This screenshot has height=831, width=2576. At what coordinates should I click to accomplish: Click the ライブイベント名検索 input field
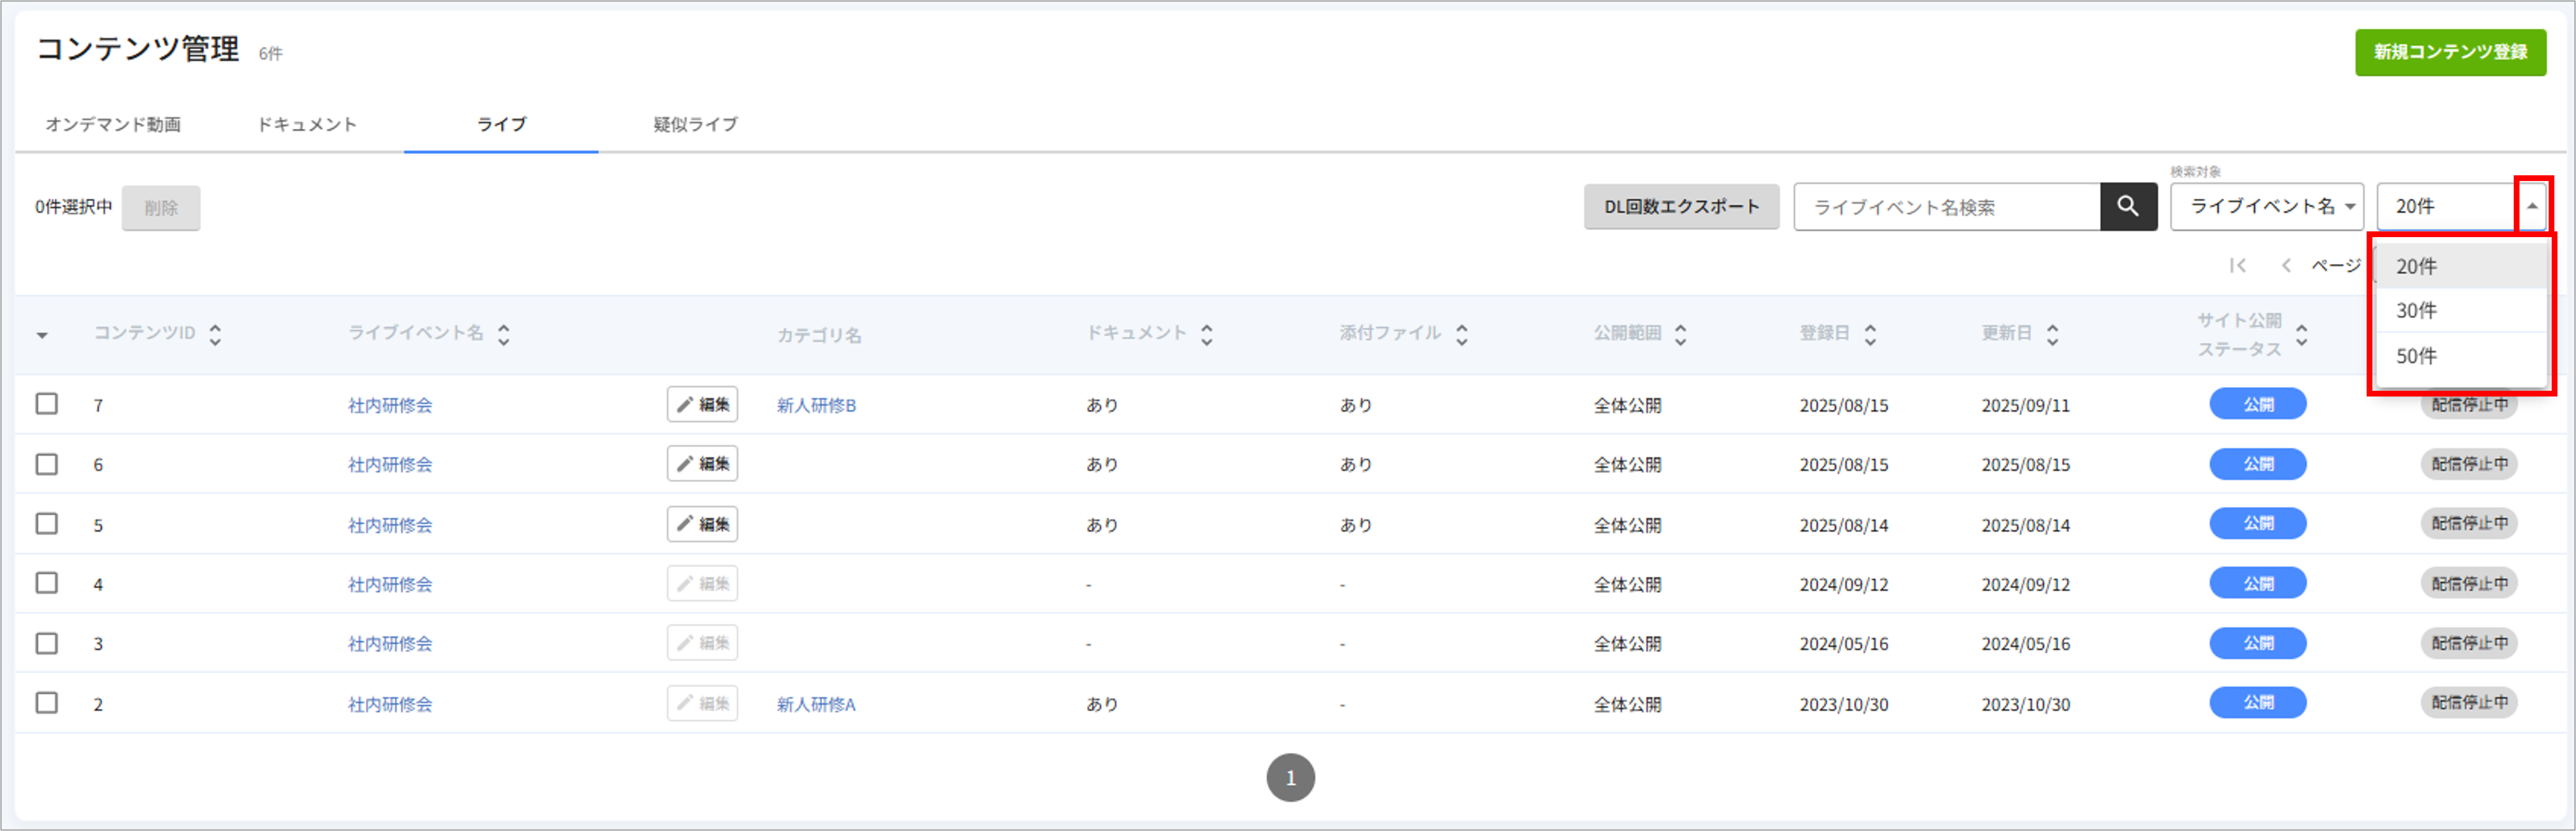coord(1947,207)
